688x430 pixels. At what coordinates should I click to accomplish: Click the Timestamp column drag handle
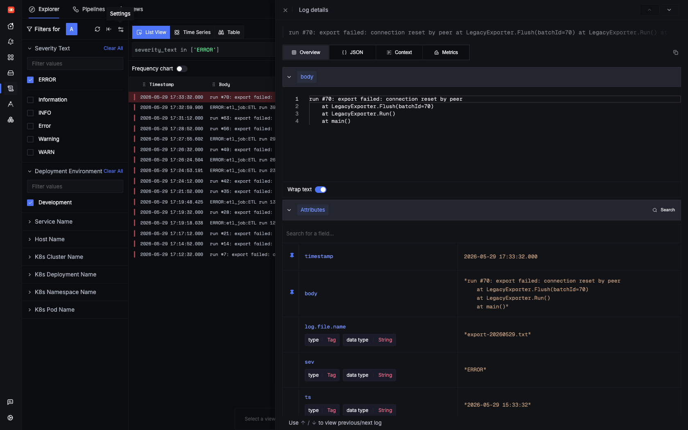pyautogui.click(x=144, y=84)
